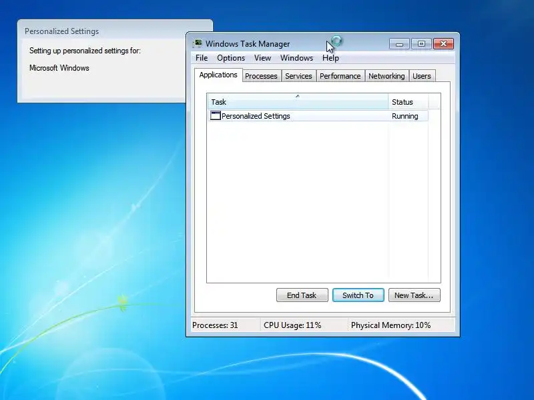Switch to the Processes tab
This screenshot has width=534, height=400.
pos(261,76)
